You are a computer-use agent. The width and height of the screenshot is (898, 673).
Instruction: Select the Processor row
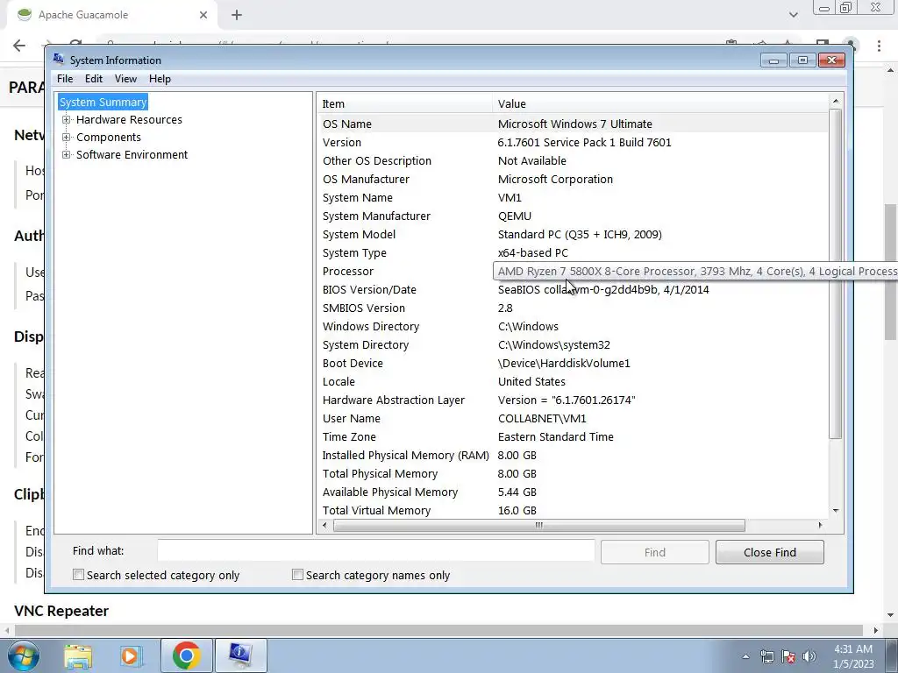(572, 272)
